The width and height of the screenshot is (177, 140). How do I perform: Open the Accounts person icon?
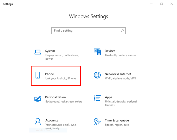coord(37,122)
